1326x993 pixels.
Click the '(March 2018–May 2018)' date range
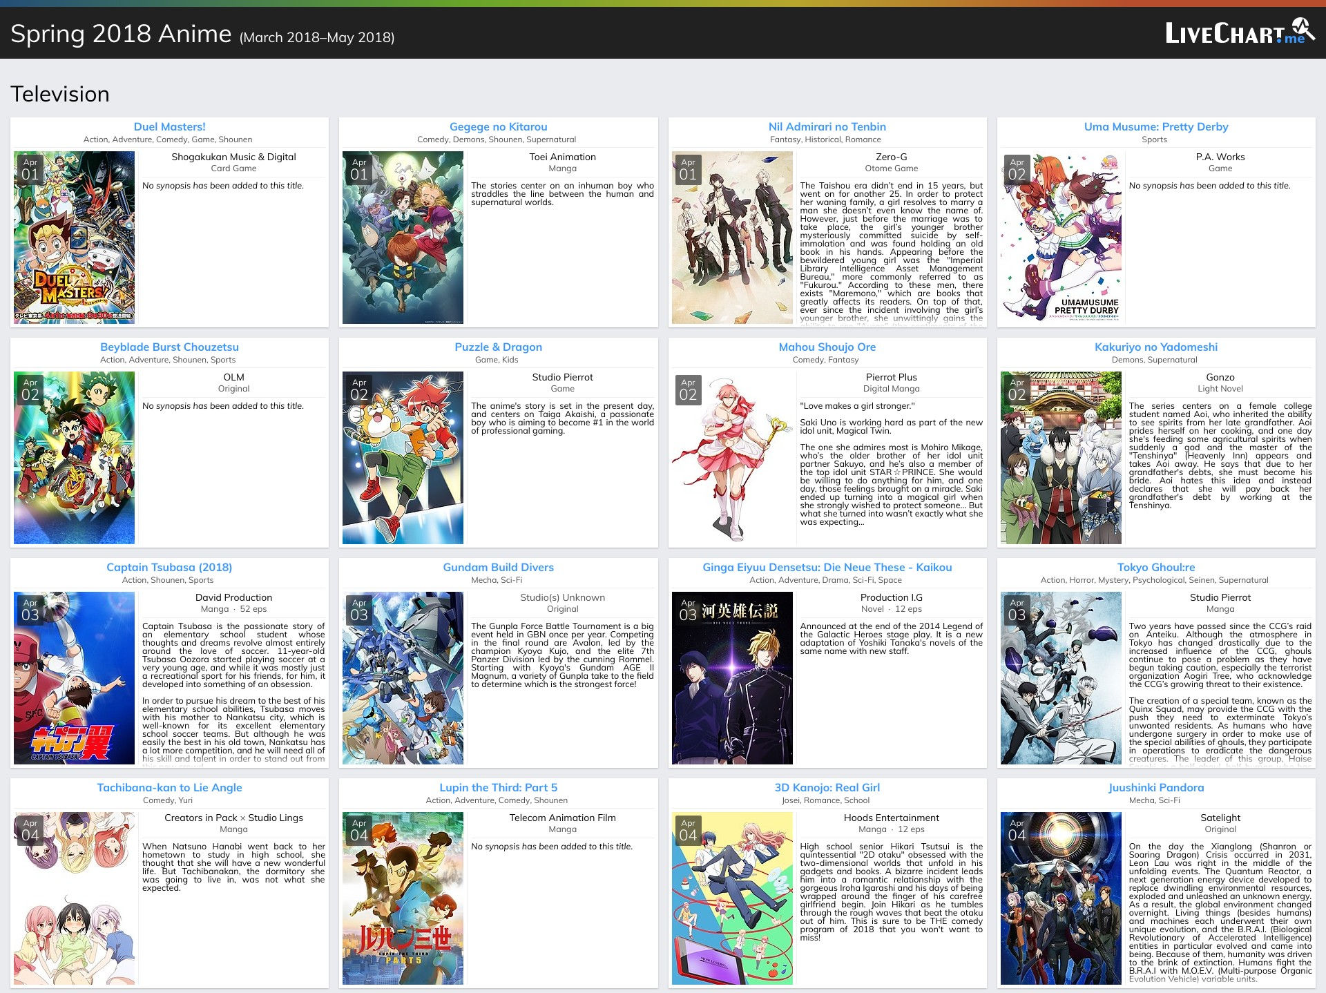(x=317, y=37)
